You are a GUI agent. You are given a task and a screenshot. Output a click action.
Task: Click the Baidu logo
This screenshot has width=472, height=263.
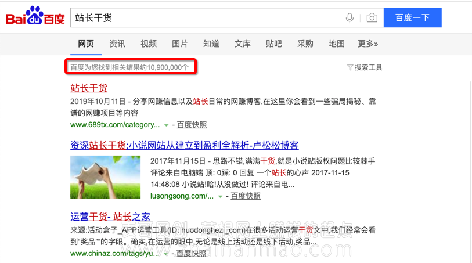coord(35,16)
